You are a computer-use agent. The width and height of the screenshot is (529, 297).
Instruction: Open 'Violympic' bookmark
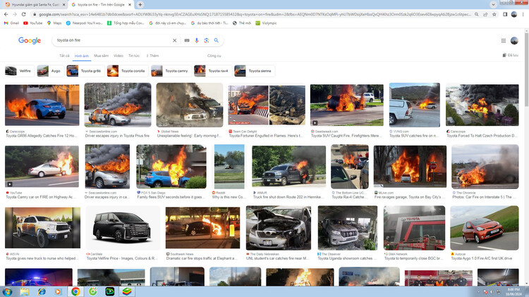coord(266,23)
